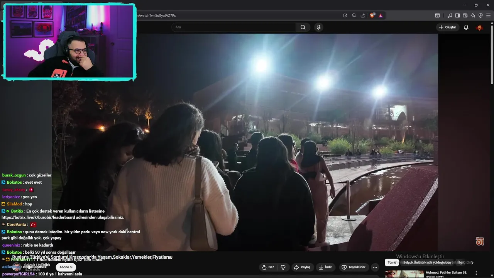Click the zoom out magnifier icon in address bar

(354, 15)
